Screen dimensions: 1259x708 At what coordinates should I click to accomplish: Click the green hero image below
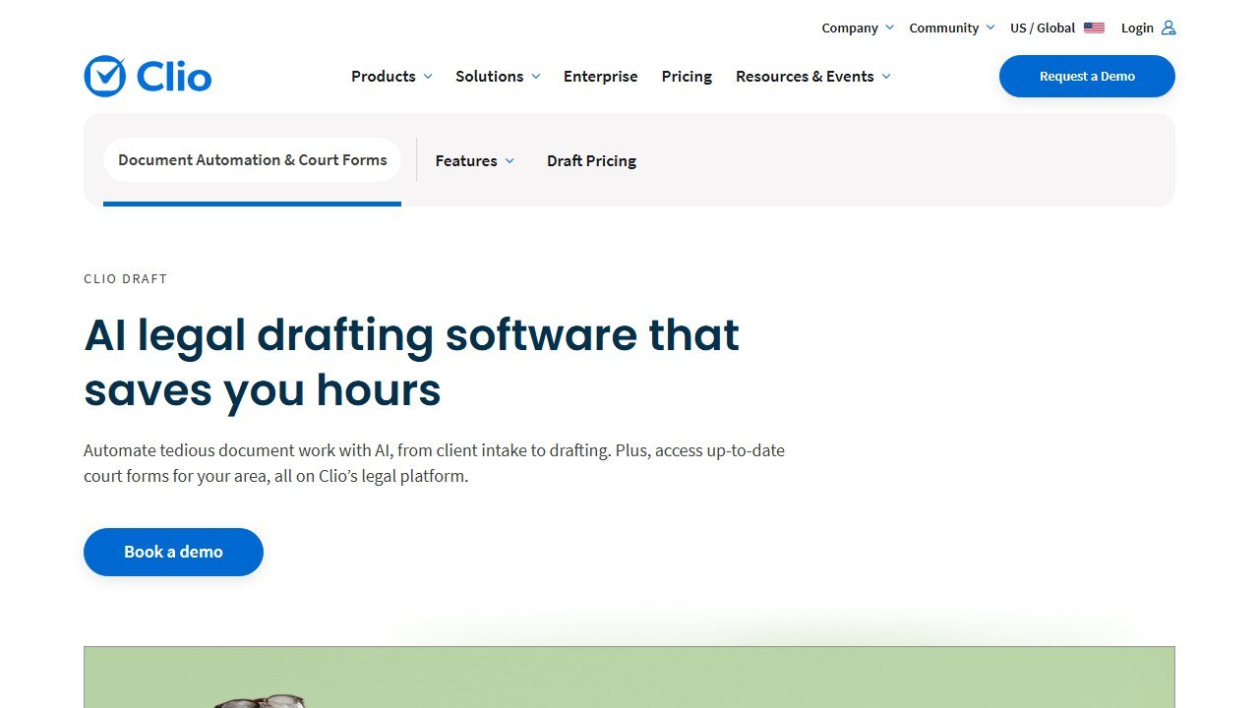coord(629,677)
